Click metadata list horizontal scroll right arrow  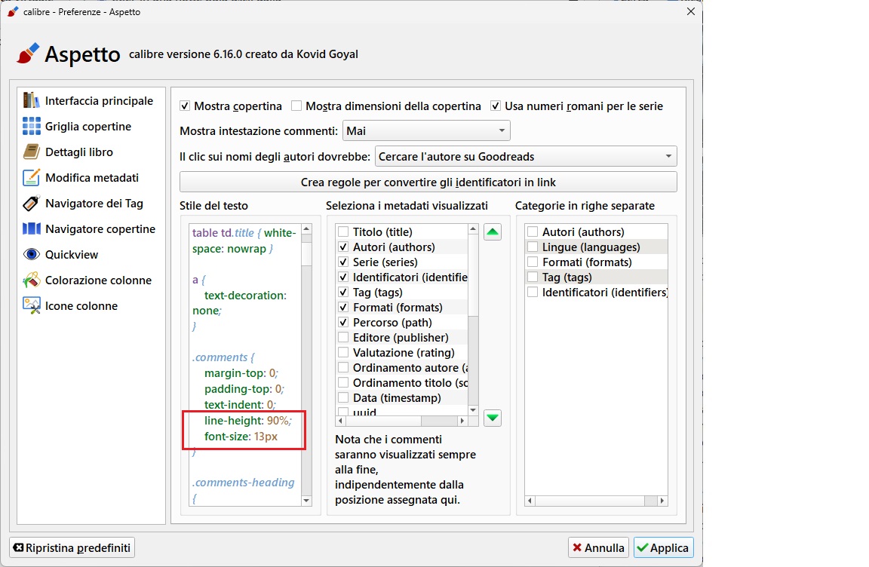[x=462, y=421]
